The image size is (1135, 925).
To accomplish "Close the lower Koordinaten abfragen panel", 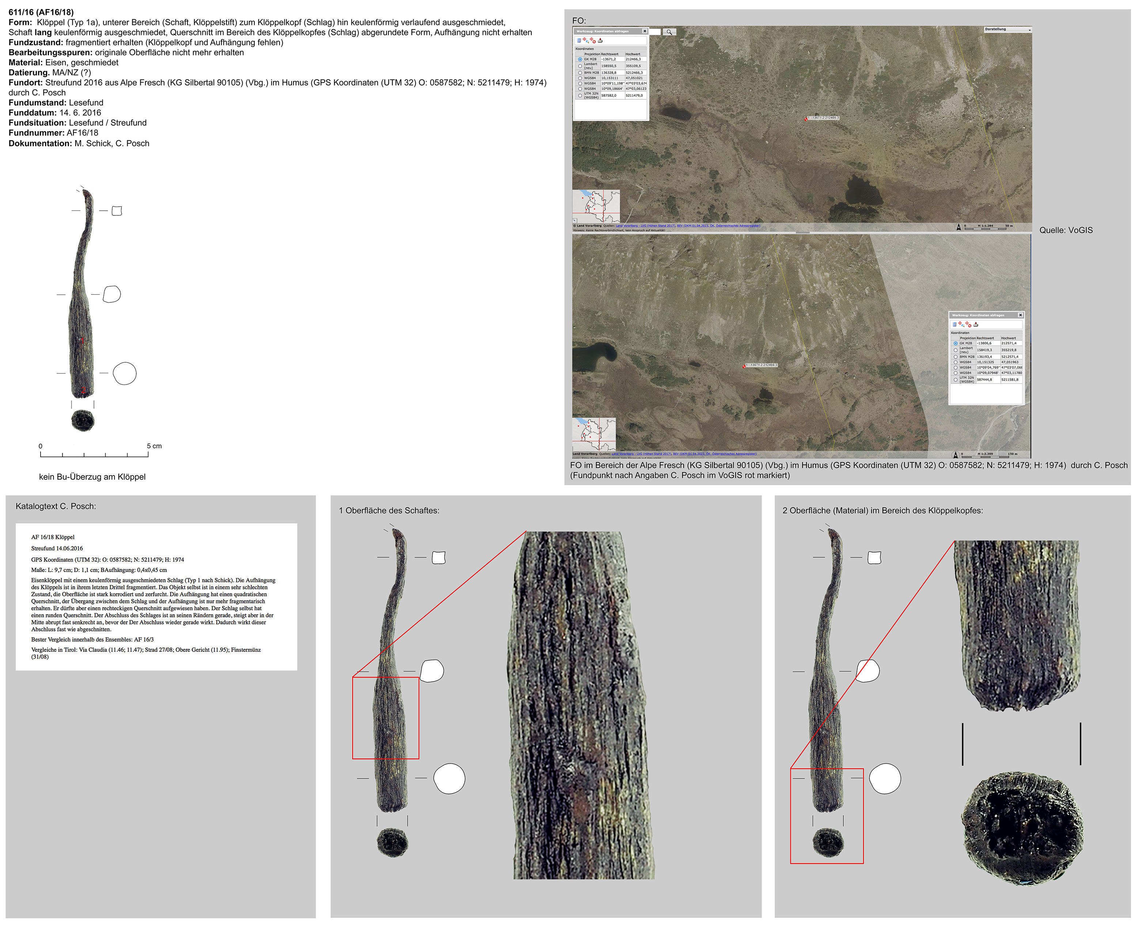I will [1020, 315].
